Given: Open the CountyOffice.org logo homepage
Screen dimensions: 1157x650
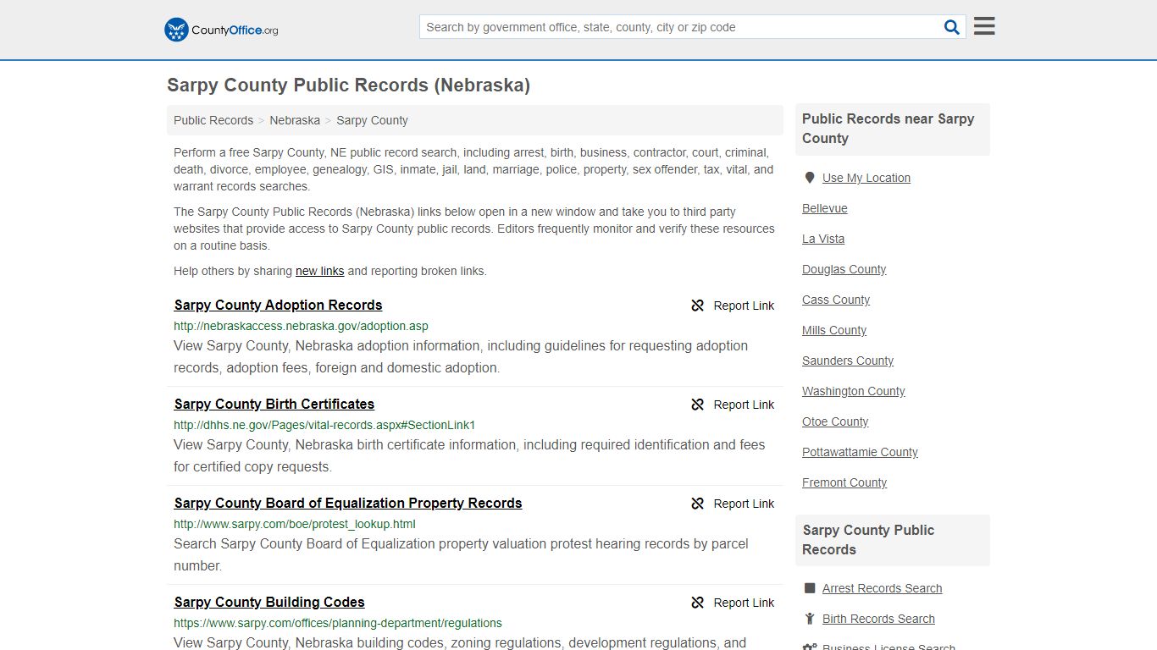Looking at the screenshot, I should (x=221, y=30).
